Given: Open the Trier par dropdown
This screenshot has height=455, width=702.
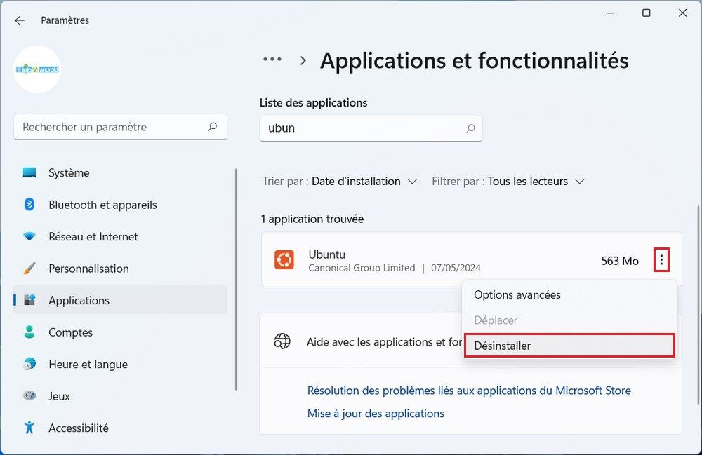Looking at the screenshot, I should [339, 181].
